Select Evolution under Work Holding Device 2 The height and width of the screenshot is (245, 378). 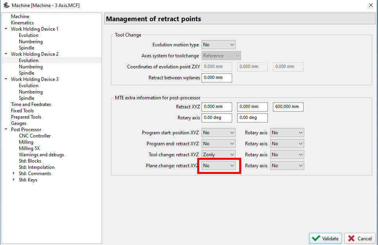[29, 60]
